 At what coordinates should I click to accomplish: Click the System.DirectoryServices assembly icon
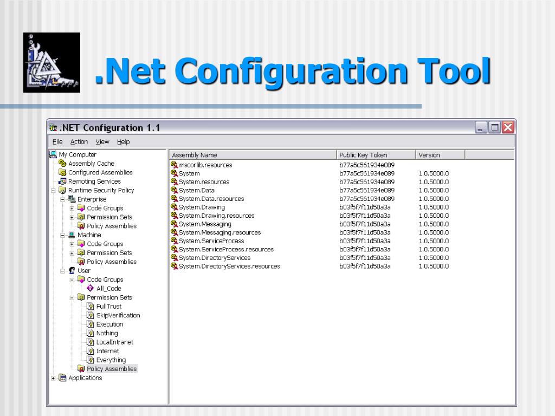tap(174, 257)
